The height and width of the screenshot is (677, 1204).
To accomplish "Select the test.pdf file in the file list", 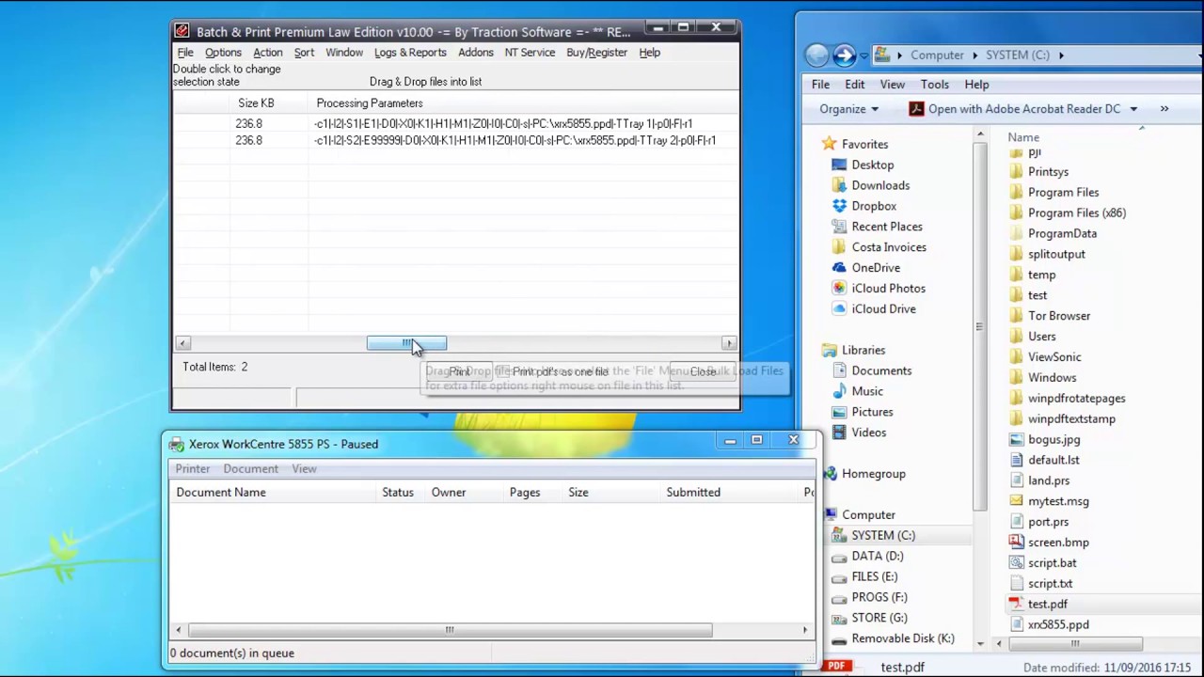I will (1047, 605).
